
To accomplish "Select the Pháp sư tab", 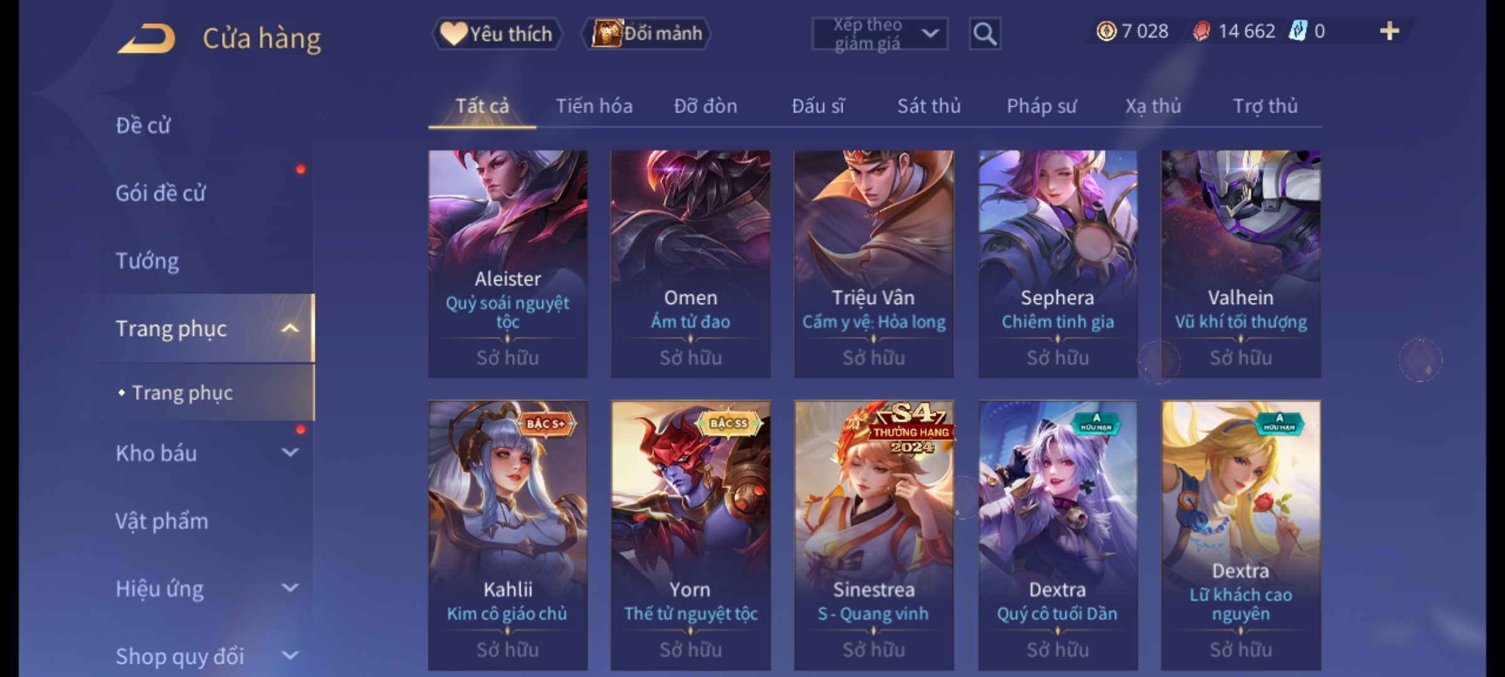I will click(1041, 106).
